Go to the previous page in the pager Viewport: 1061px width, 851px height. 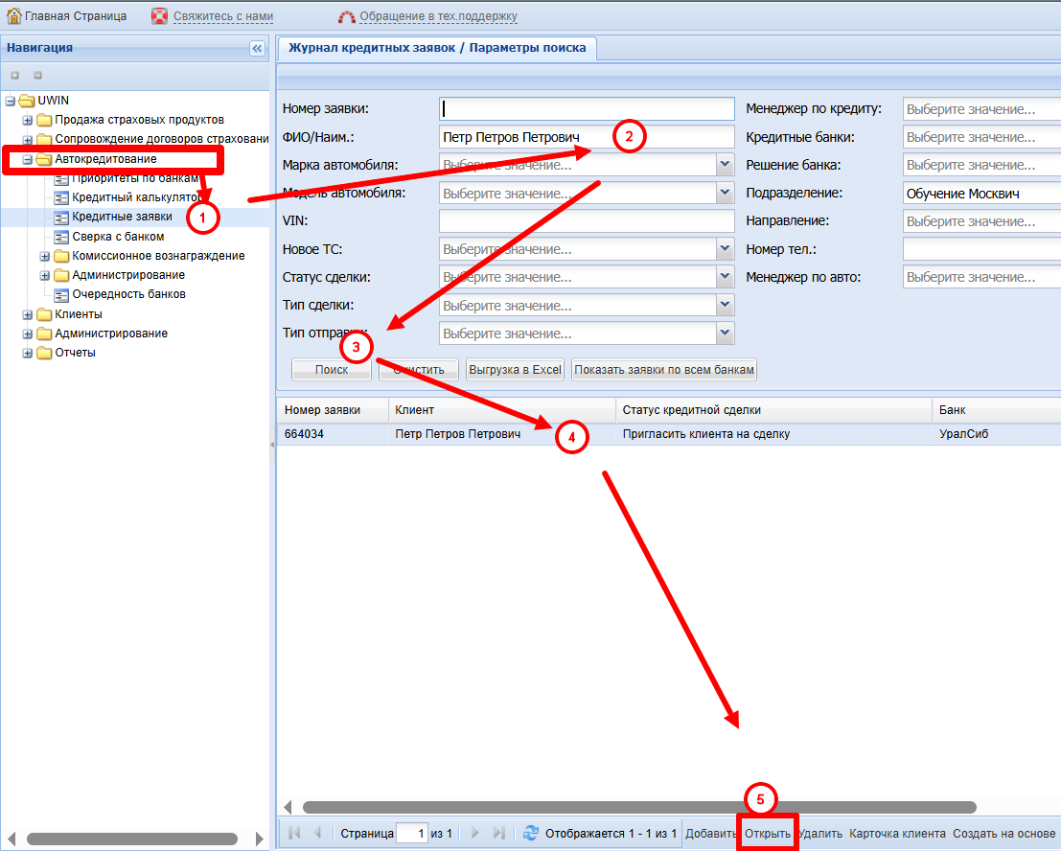pos(317,833)
